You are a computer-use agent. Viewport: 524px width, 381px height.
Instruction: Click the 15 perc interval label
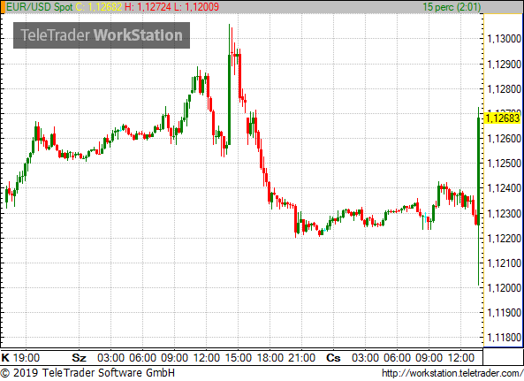click(x=452, y=7)
